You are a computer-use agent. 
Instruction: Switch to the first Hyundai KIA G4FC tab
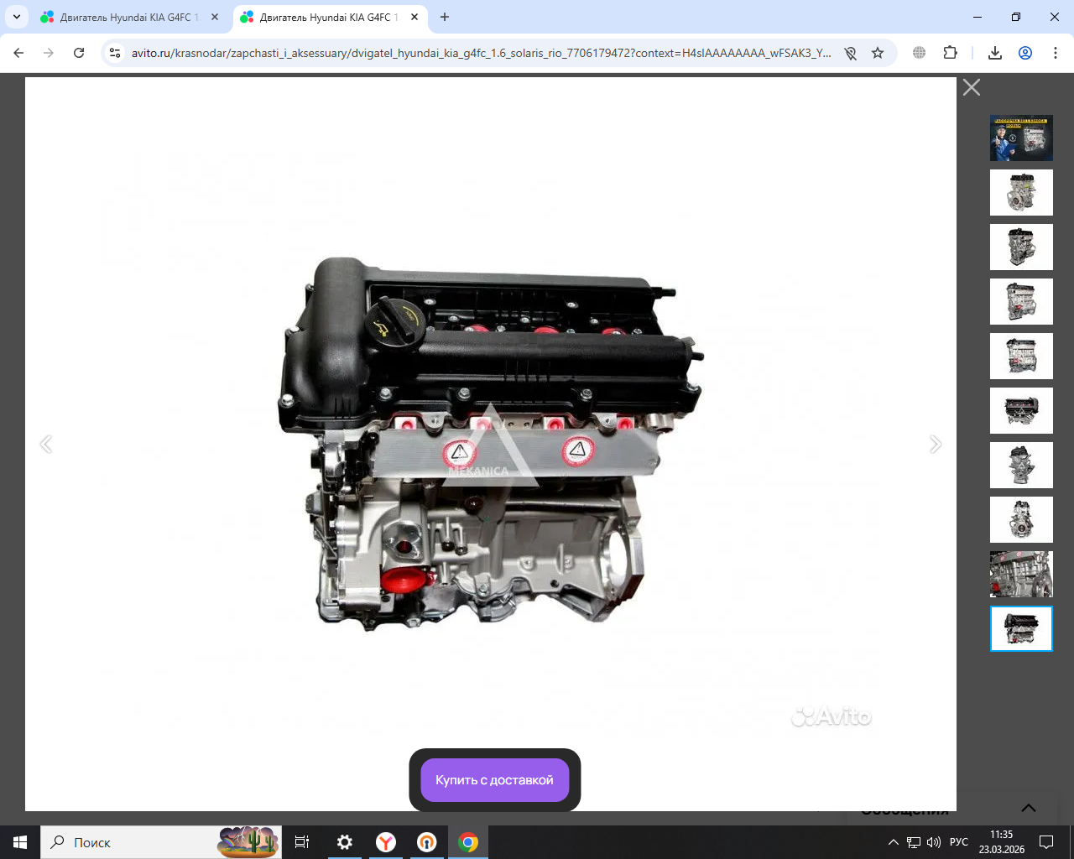(x=126, y=17)
